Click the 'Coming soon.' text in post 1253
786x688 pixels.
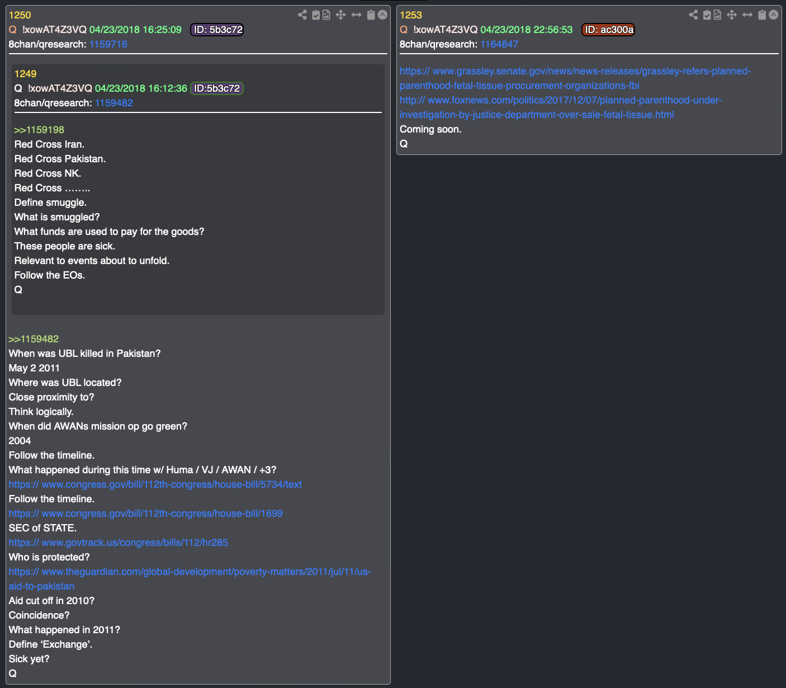(430, 129)
